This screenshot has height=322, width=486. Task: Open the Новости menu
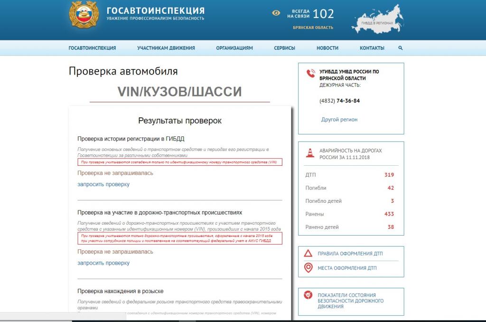click(327, 48)
